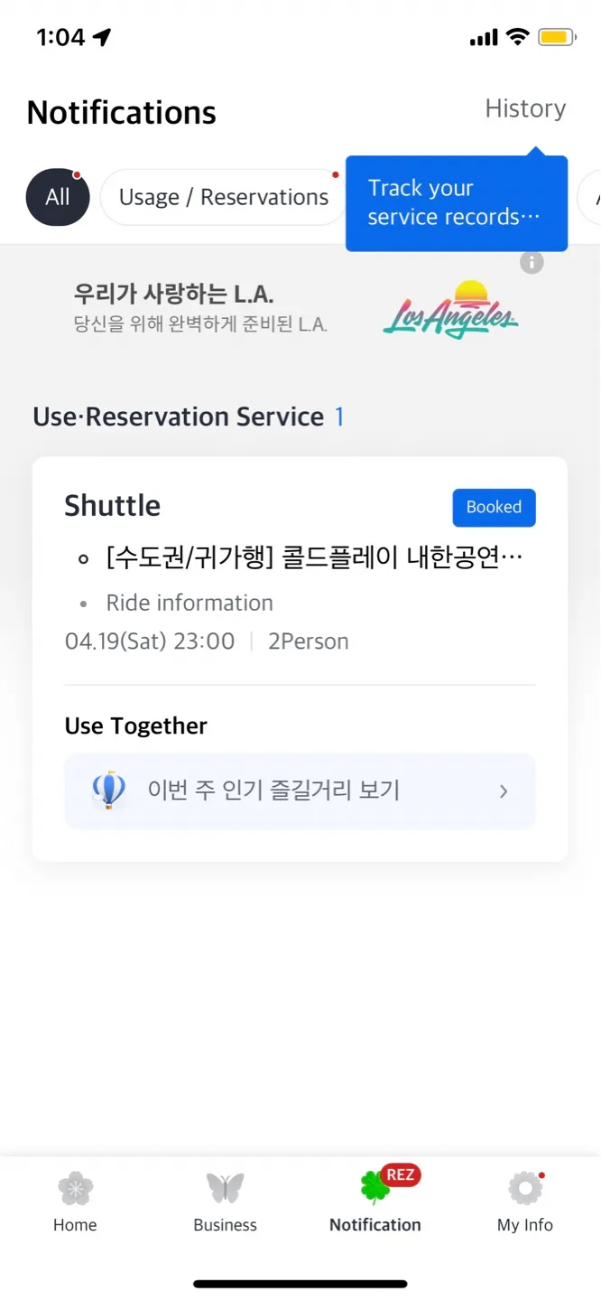
Task: Tap the Los Angeles logo graphic
Action: click(x=451, y=310)
